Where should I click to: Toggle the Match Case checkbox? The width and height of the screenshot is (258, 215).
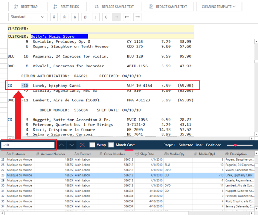coord(111,145)
